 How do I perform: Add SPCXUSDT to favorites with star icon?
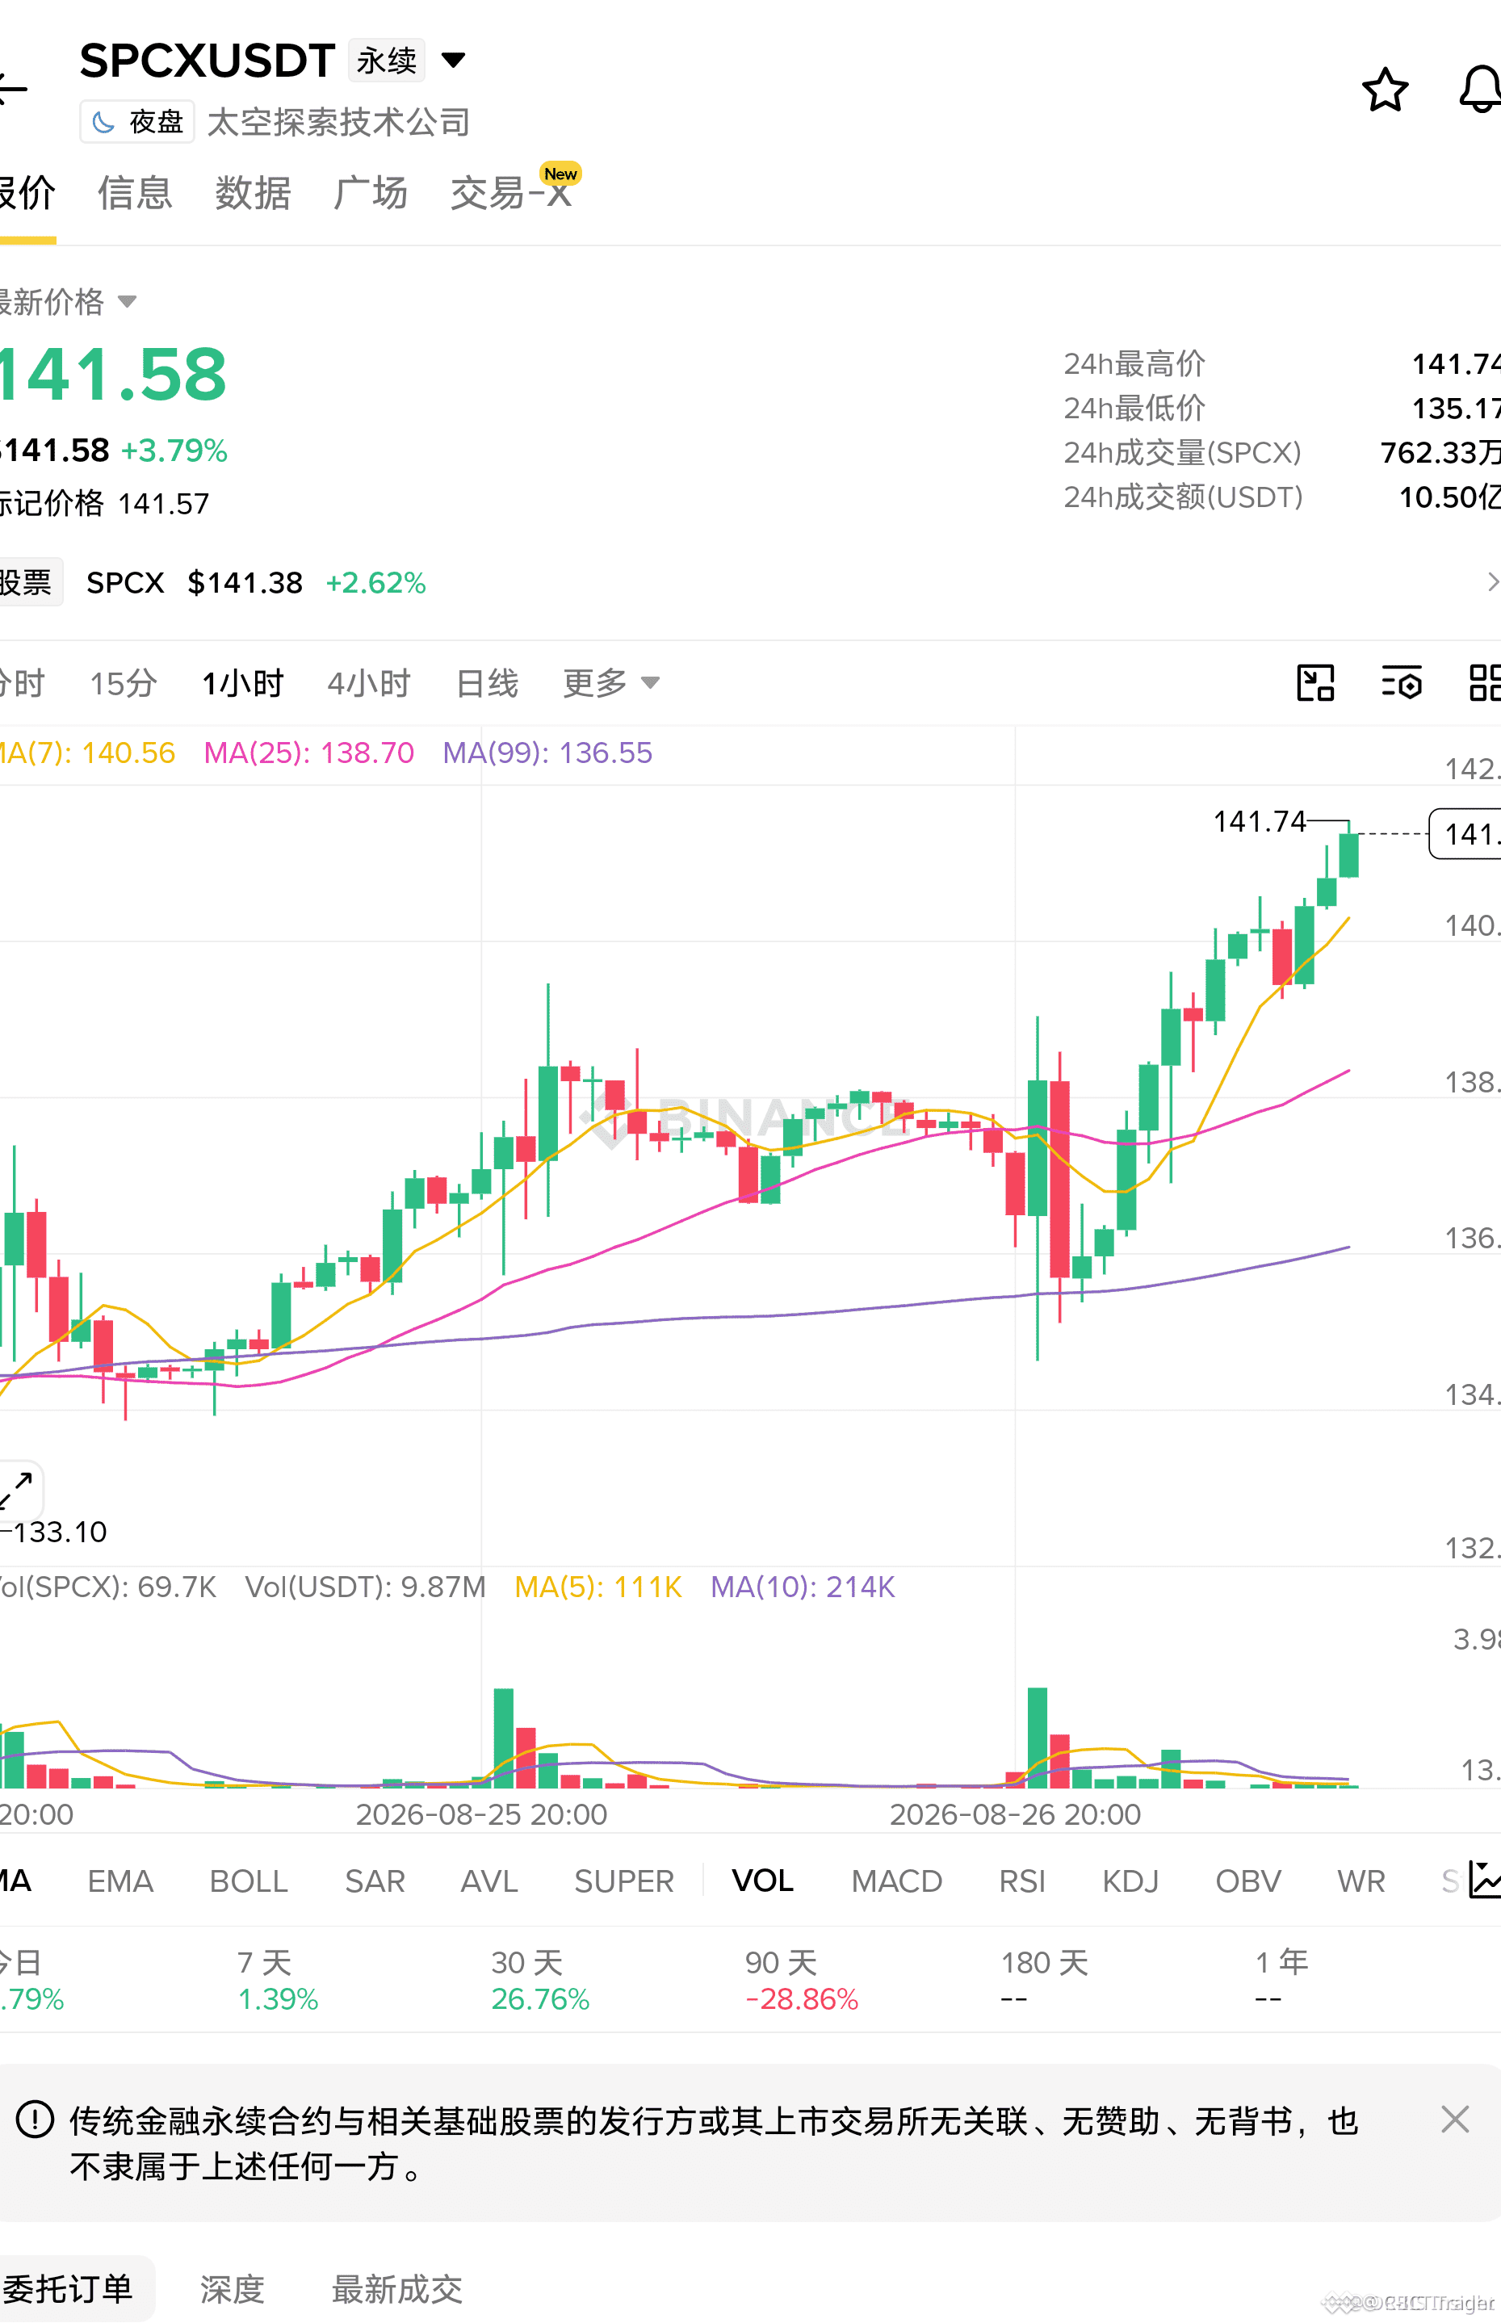(x=1384, y=90)
